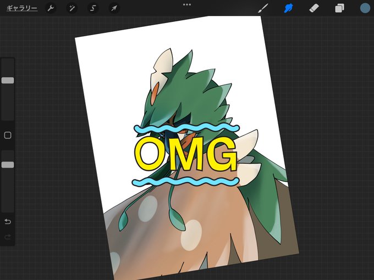Viewport: 374px width, 280px height.
Task: Activate the Selection S-shaped tool
Action: (x=93, y=8)
